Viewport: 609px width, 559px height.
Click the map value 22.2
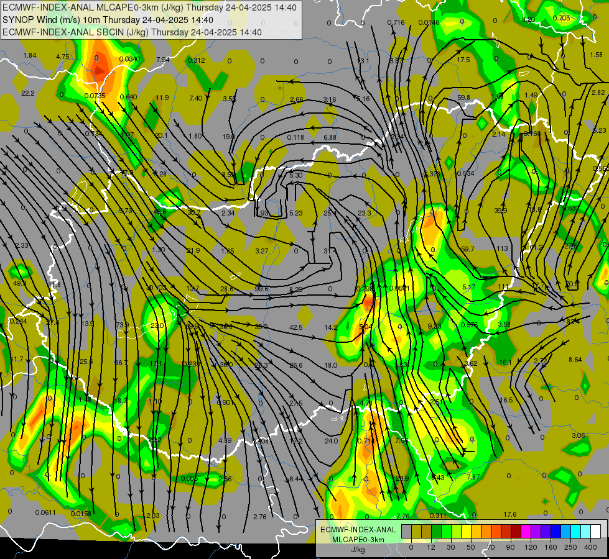click(x=28, y=94)
